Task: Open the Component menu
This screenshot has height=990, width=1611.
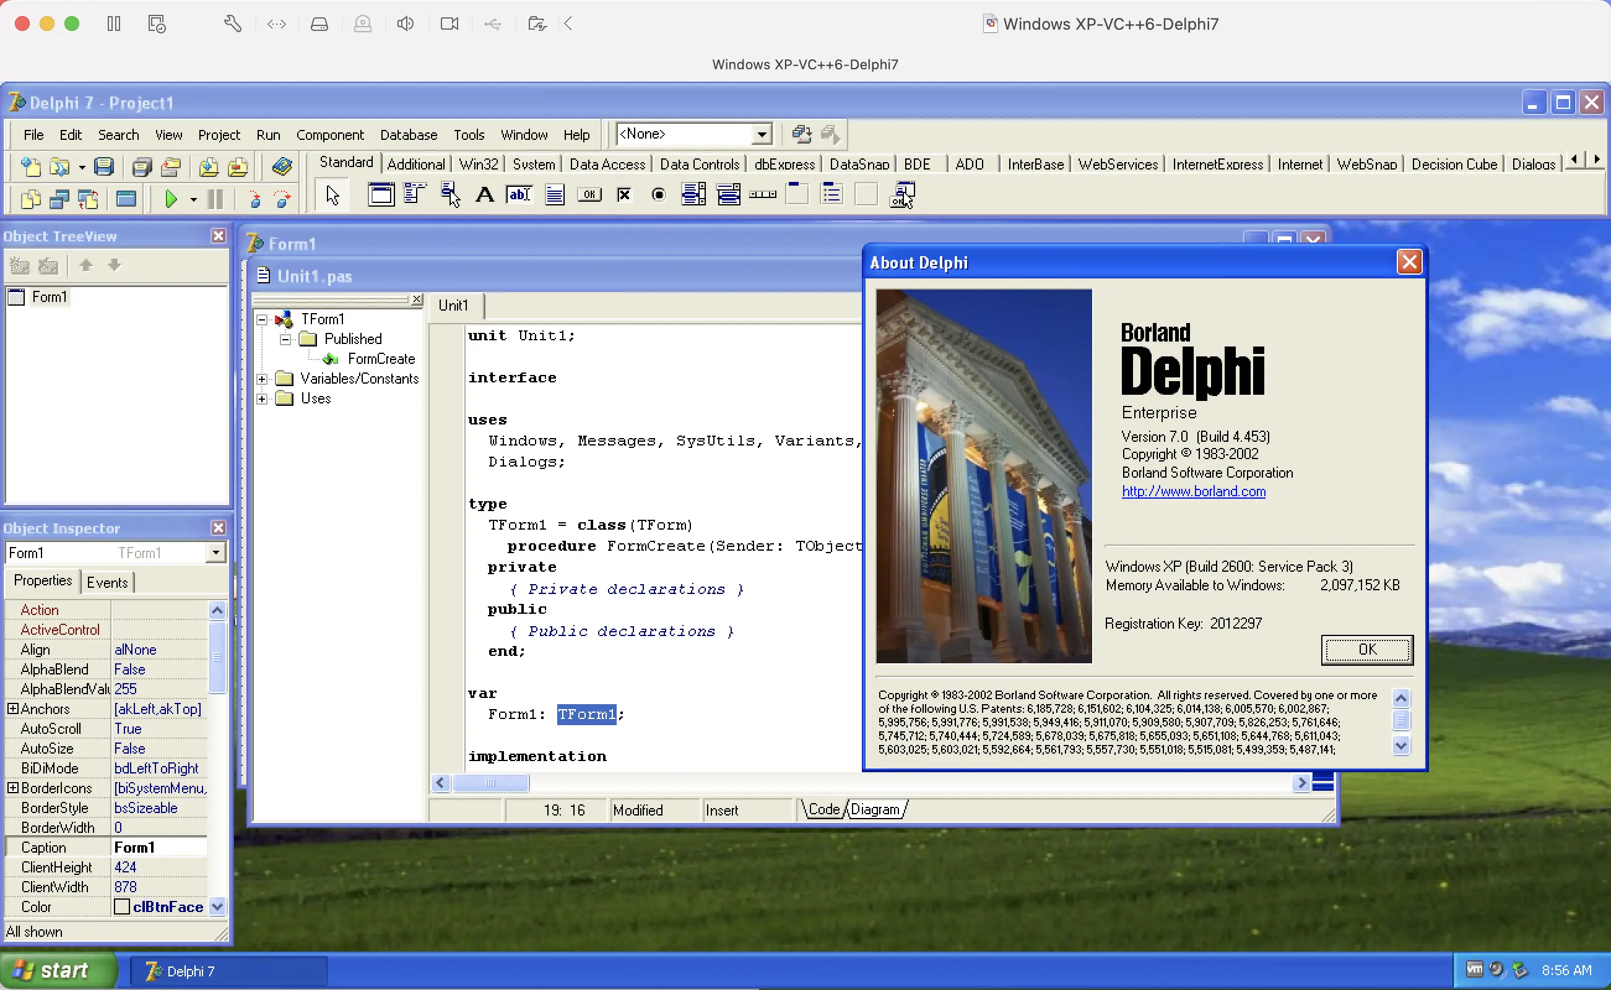Action: coord(329,135)
